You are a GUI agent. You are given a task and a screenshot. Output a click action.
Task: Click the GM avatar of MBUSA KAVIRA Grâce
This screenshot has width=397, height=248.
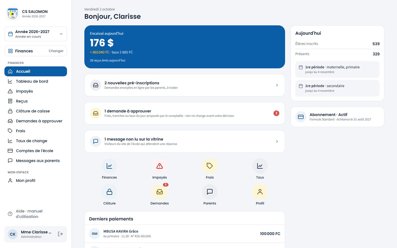[x=95, y=234]
